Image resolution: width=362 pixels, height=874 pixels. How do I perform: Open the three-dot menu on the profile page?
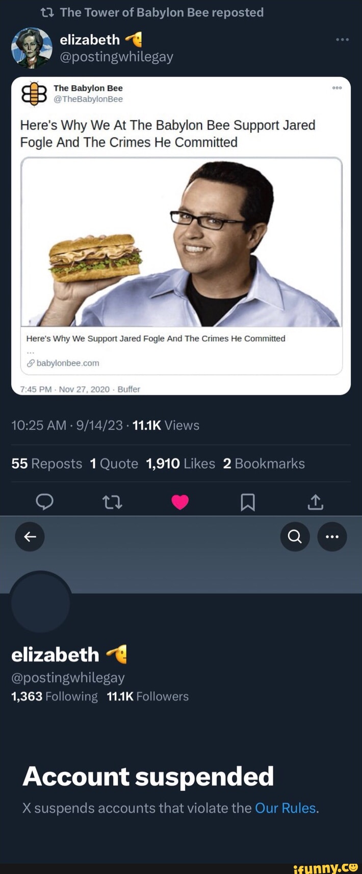click(x=332, y=537)
